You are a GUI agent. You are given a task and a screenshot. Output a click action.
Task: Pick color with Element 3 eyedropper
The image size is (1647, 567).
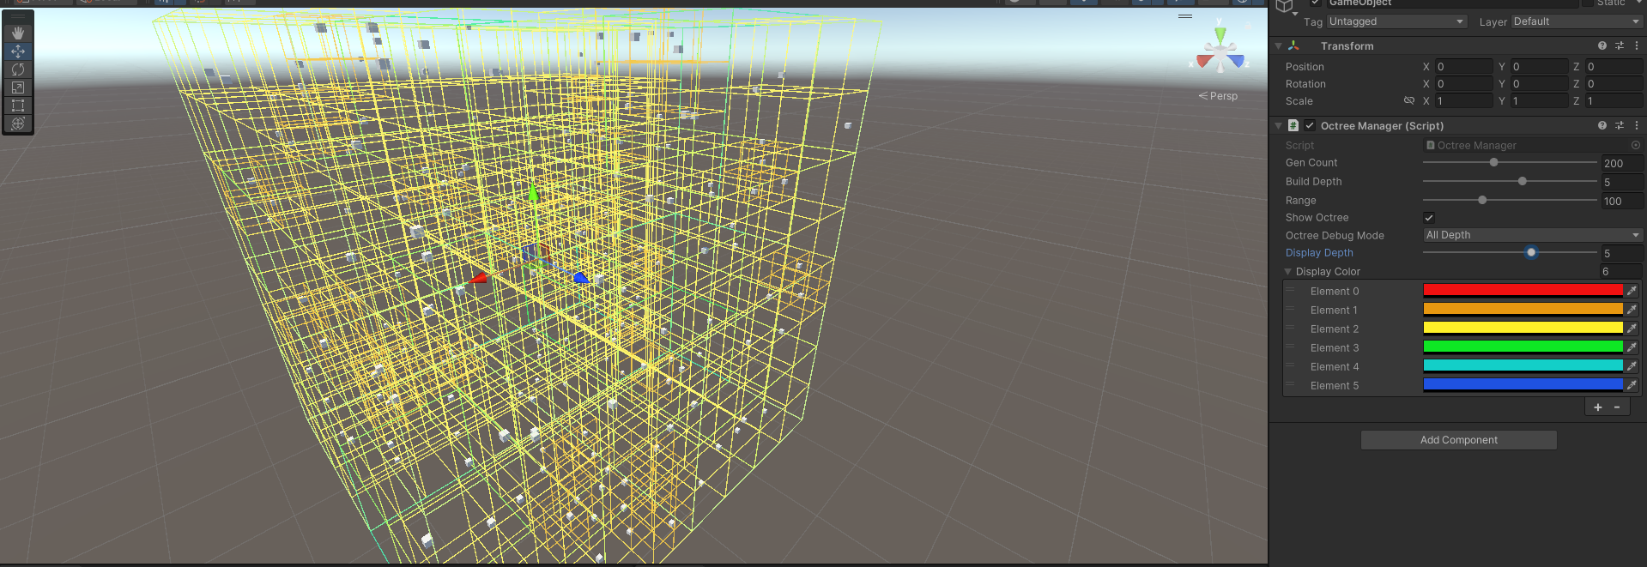point(1632,347)
